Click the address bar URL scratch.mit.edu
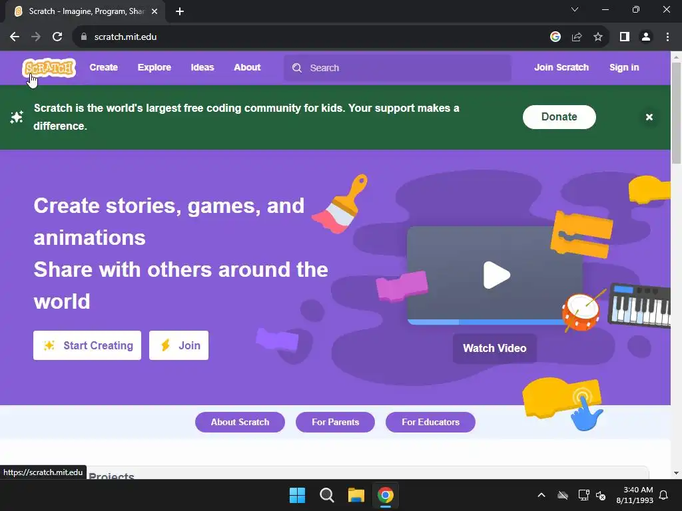 125,37
